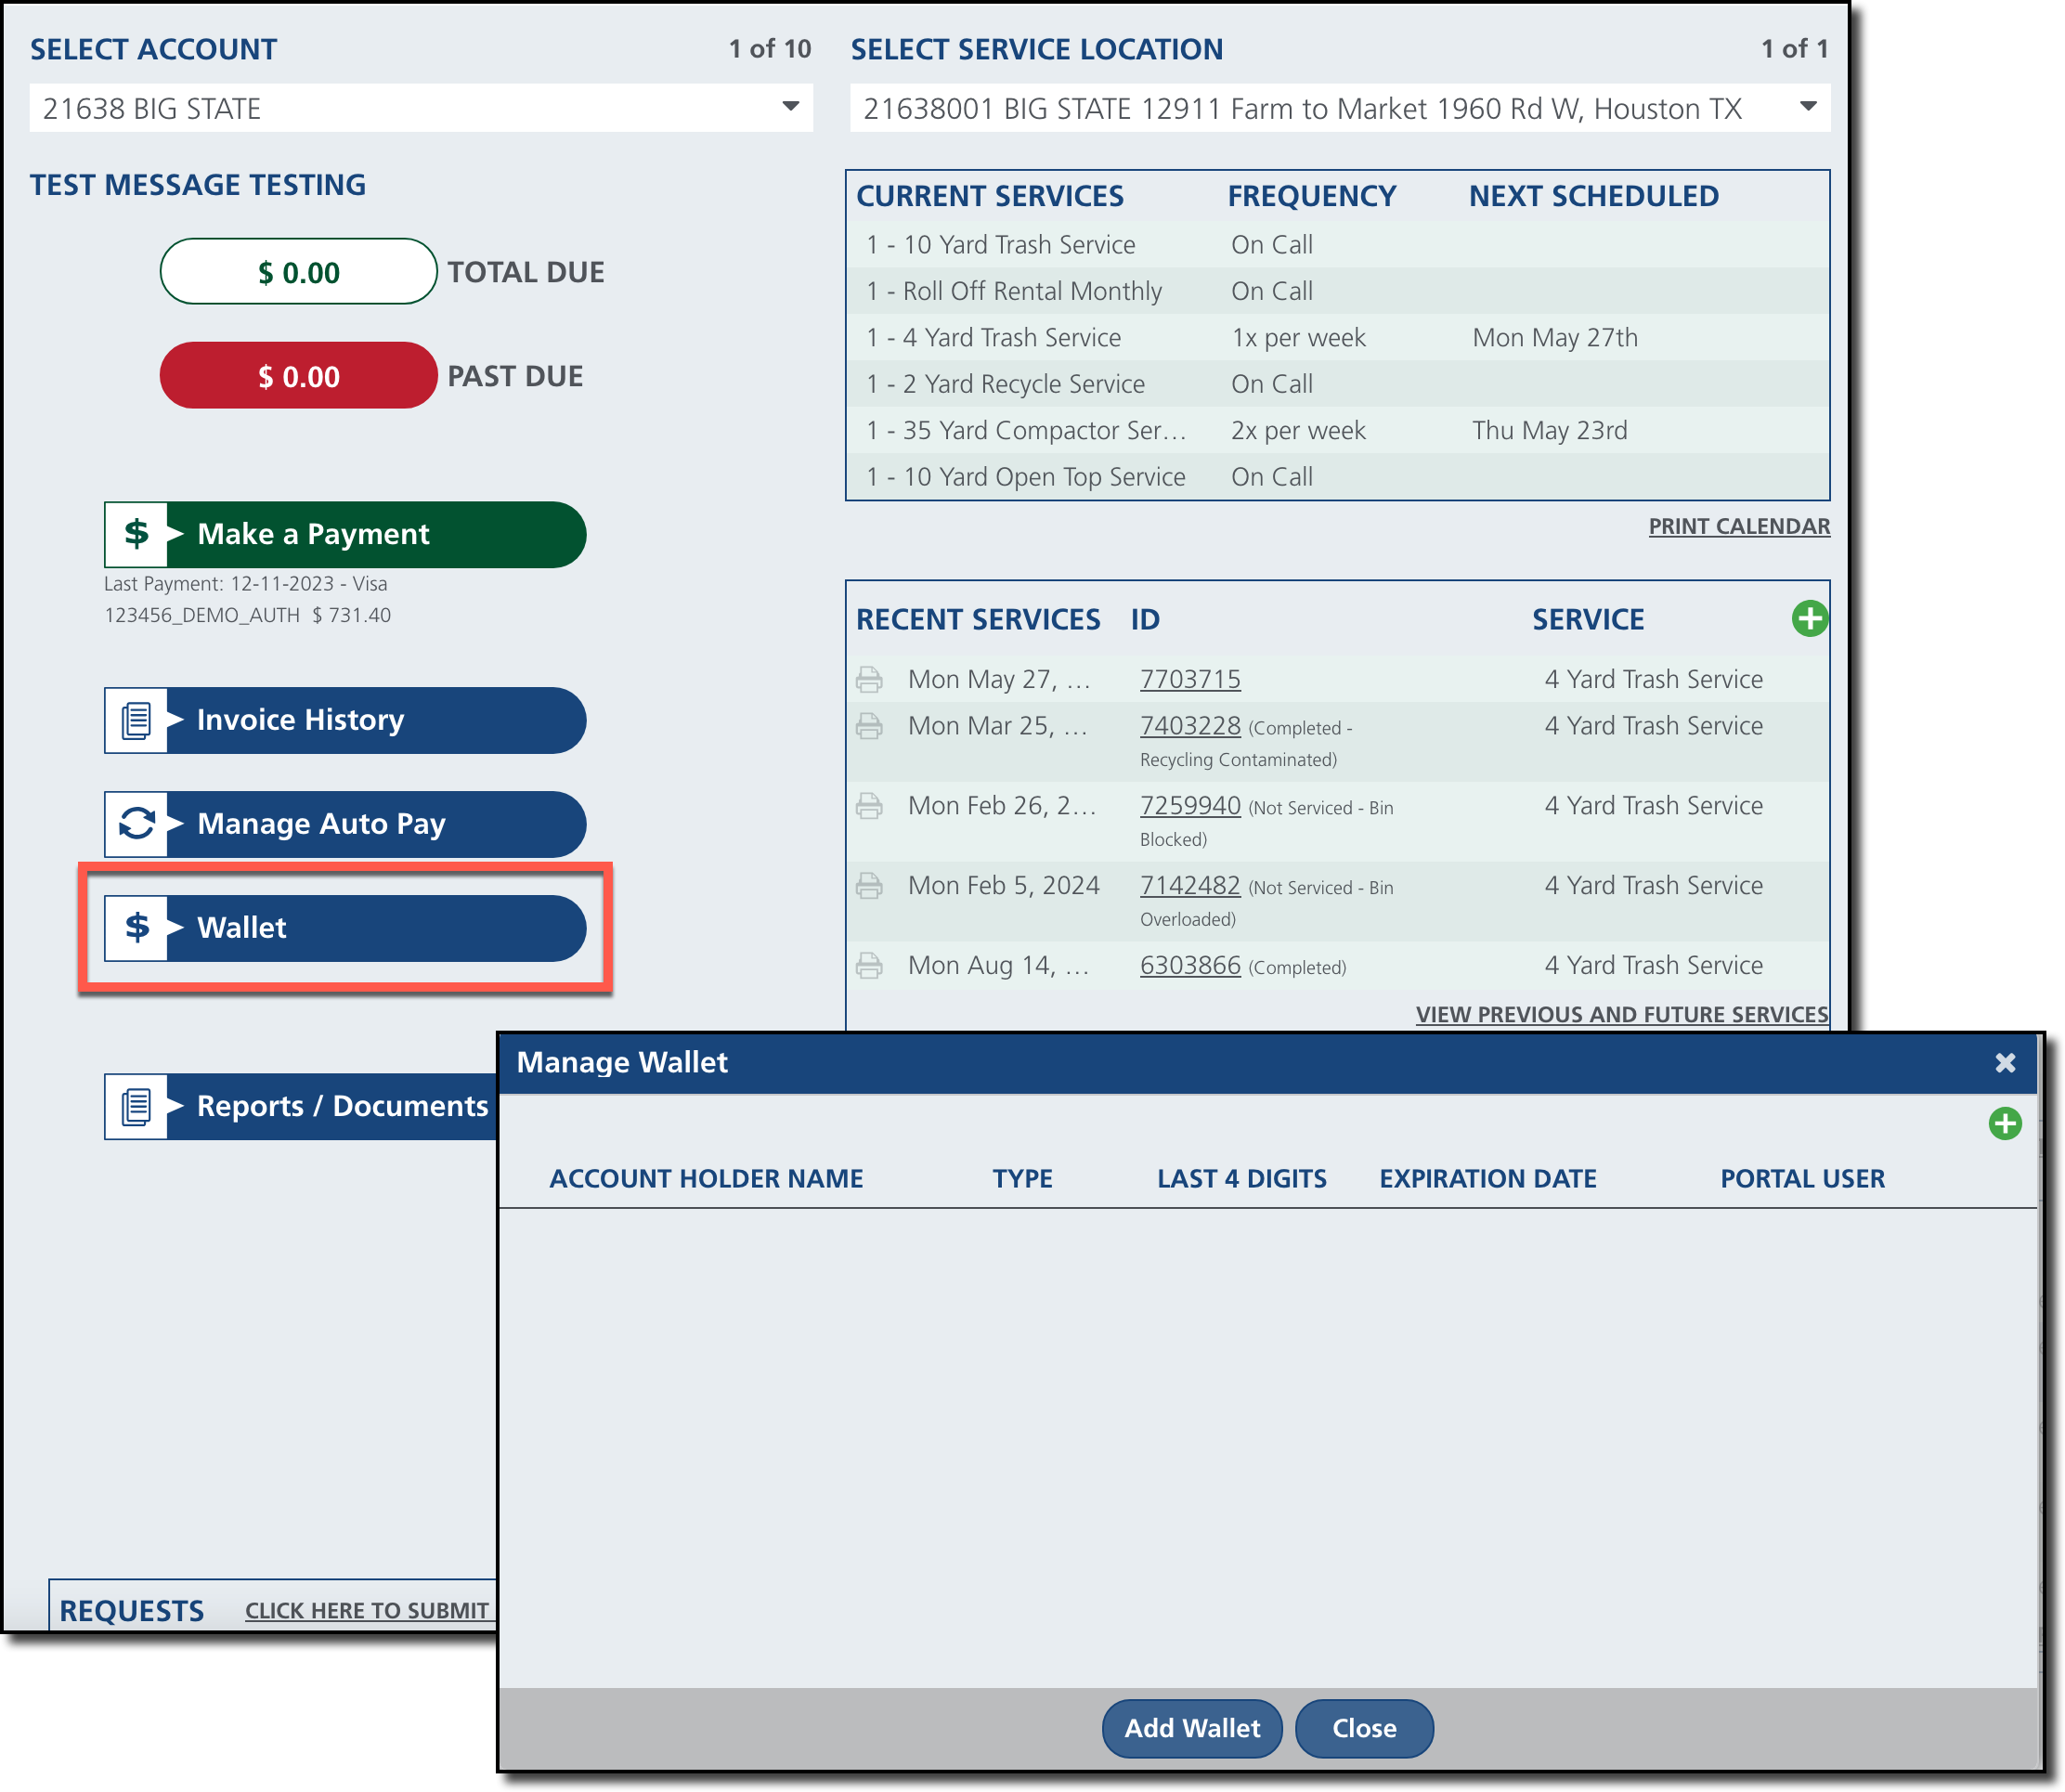Click the green plus icon in Manage Wallet
Viewport: 2065px width, 1792px height.
pyautogui.click(x=2004, y=1123)
